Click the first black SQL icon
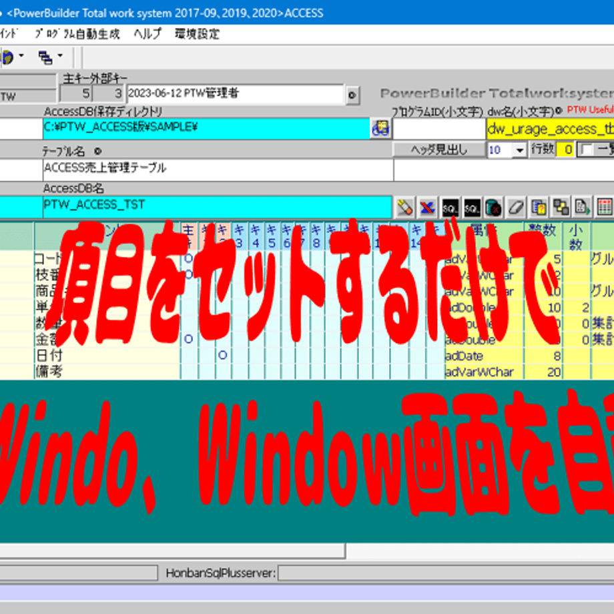Image resolution: width=614 pixels, height=614 pixels. click(x=450, y=207)
